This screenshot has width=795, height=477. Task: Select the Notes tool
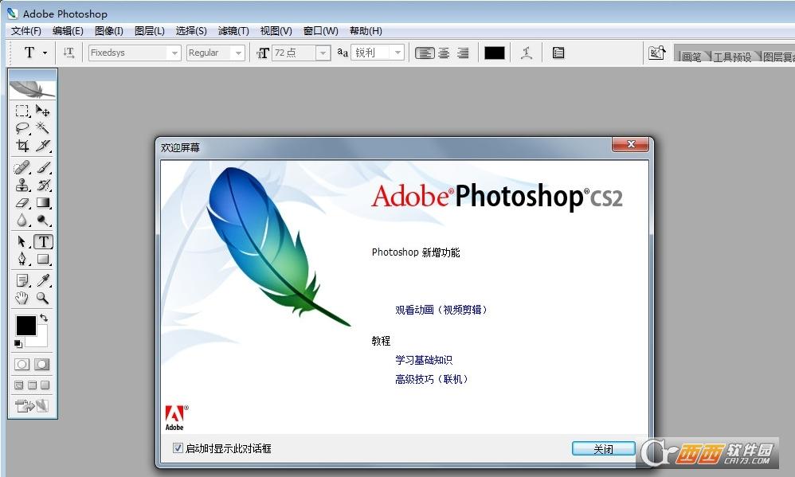pos(22,280)
